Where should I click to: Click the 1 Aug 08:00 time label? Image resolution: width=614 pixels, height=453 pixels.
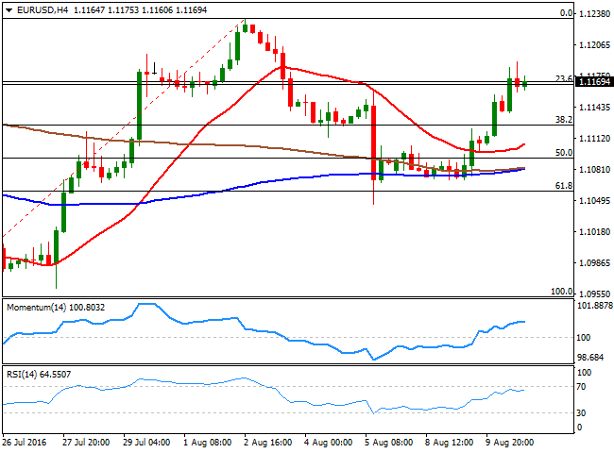point(208,443)
